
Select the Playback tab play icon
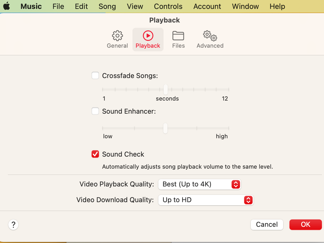point(148,40)
